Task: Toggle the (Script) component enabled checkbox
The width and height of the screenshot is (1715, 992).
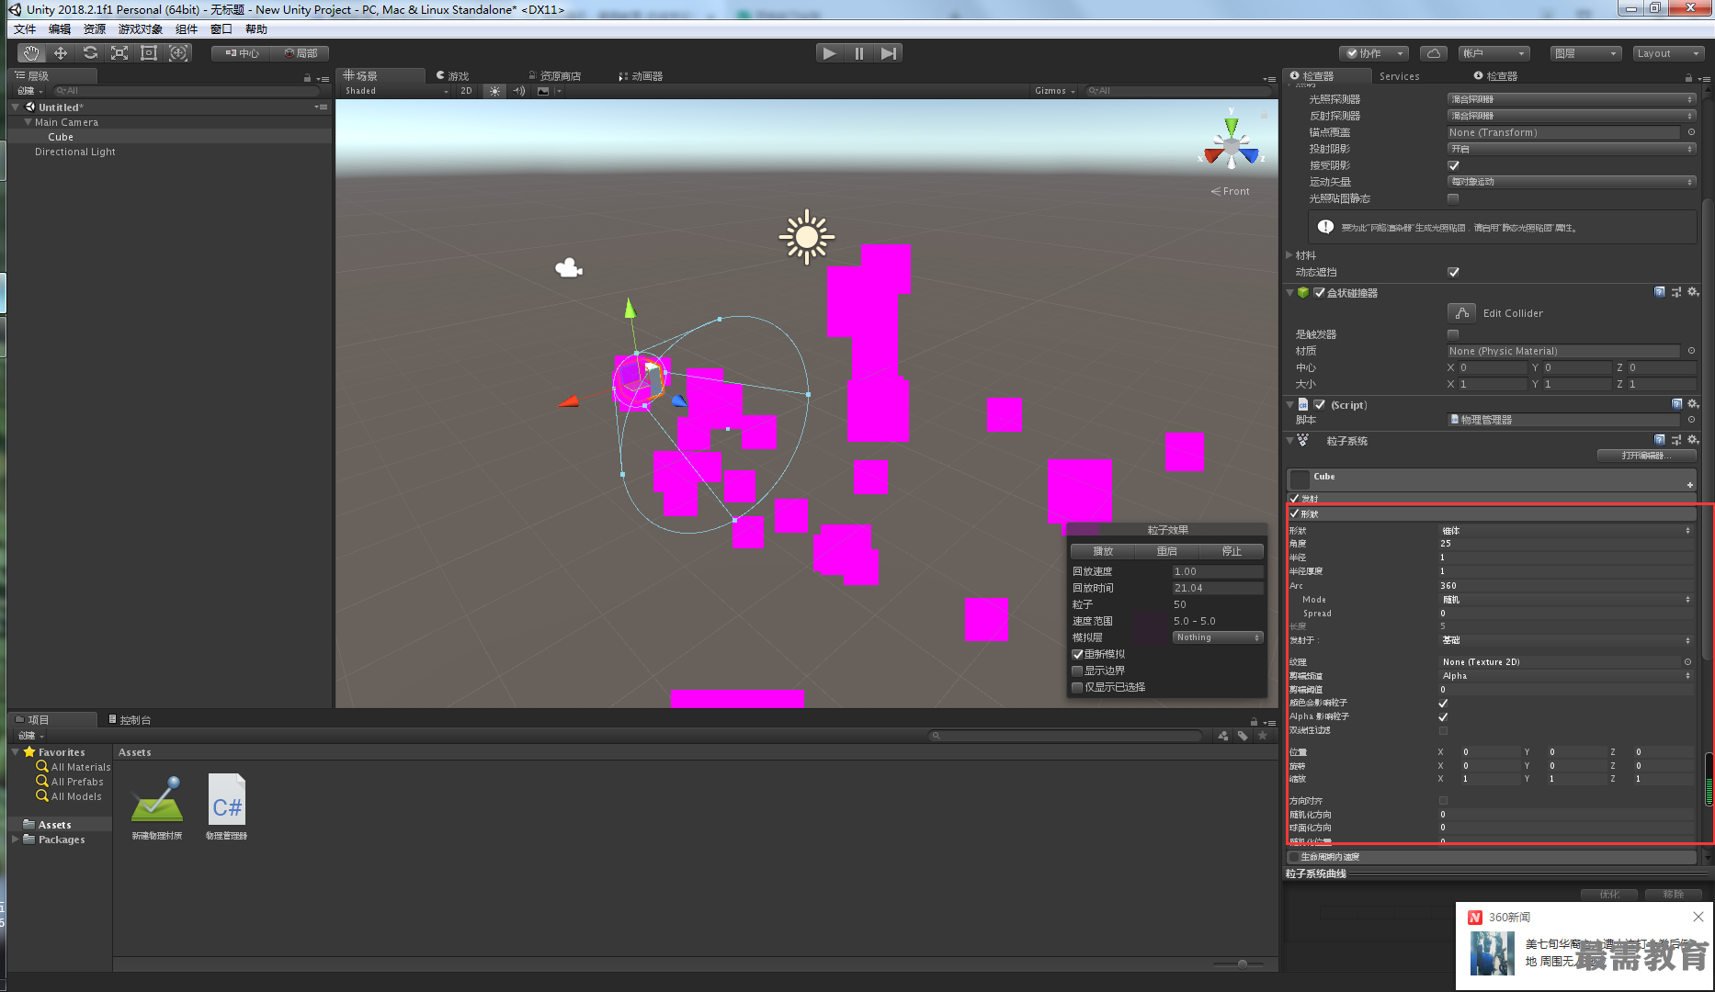Action: click(x=1319, y=405)
